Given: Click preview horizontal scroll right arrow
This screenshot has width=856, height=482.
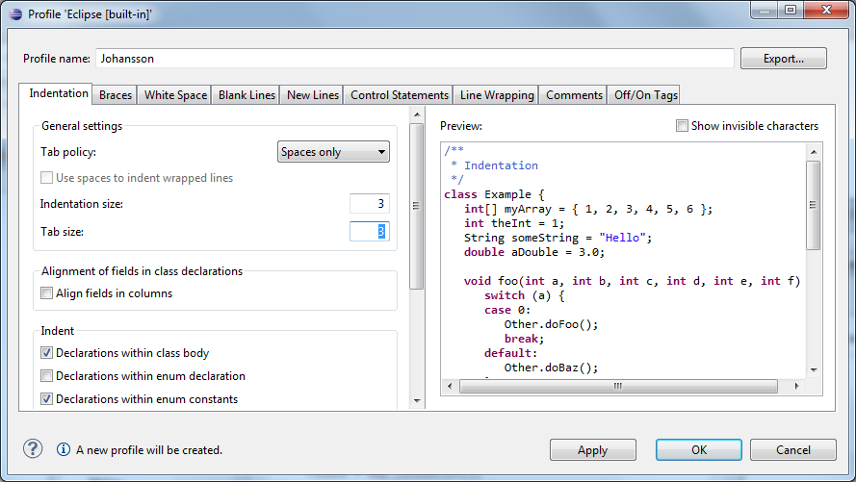Looking at the screenshot, I should click(x=797, y=386).
